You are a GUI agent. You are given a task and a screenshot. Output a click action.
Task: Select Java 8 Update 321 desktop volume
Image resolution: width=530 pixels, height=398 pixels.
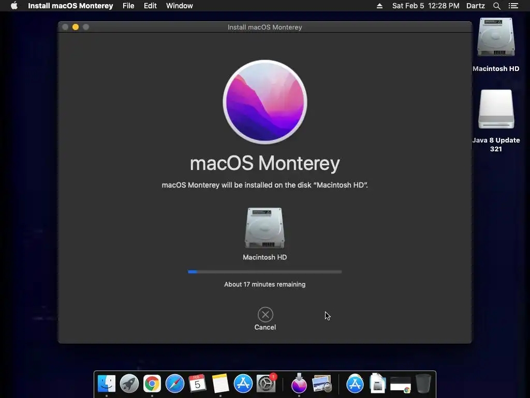point(496,109)
